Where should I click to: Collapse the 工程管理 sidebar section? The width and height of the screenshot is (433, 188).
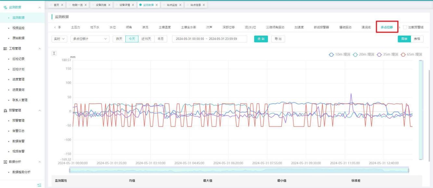coord(40,49)
